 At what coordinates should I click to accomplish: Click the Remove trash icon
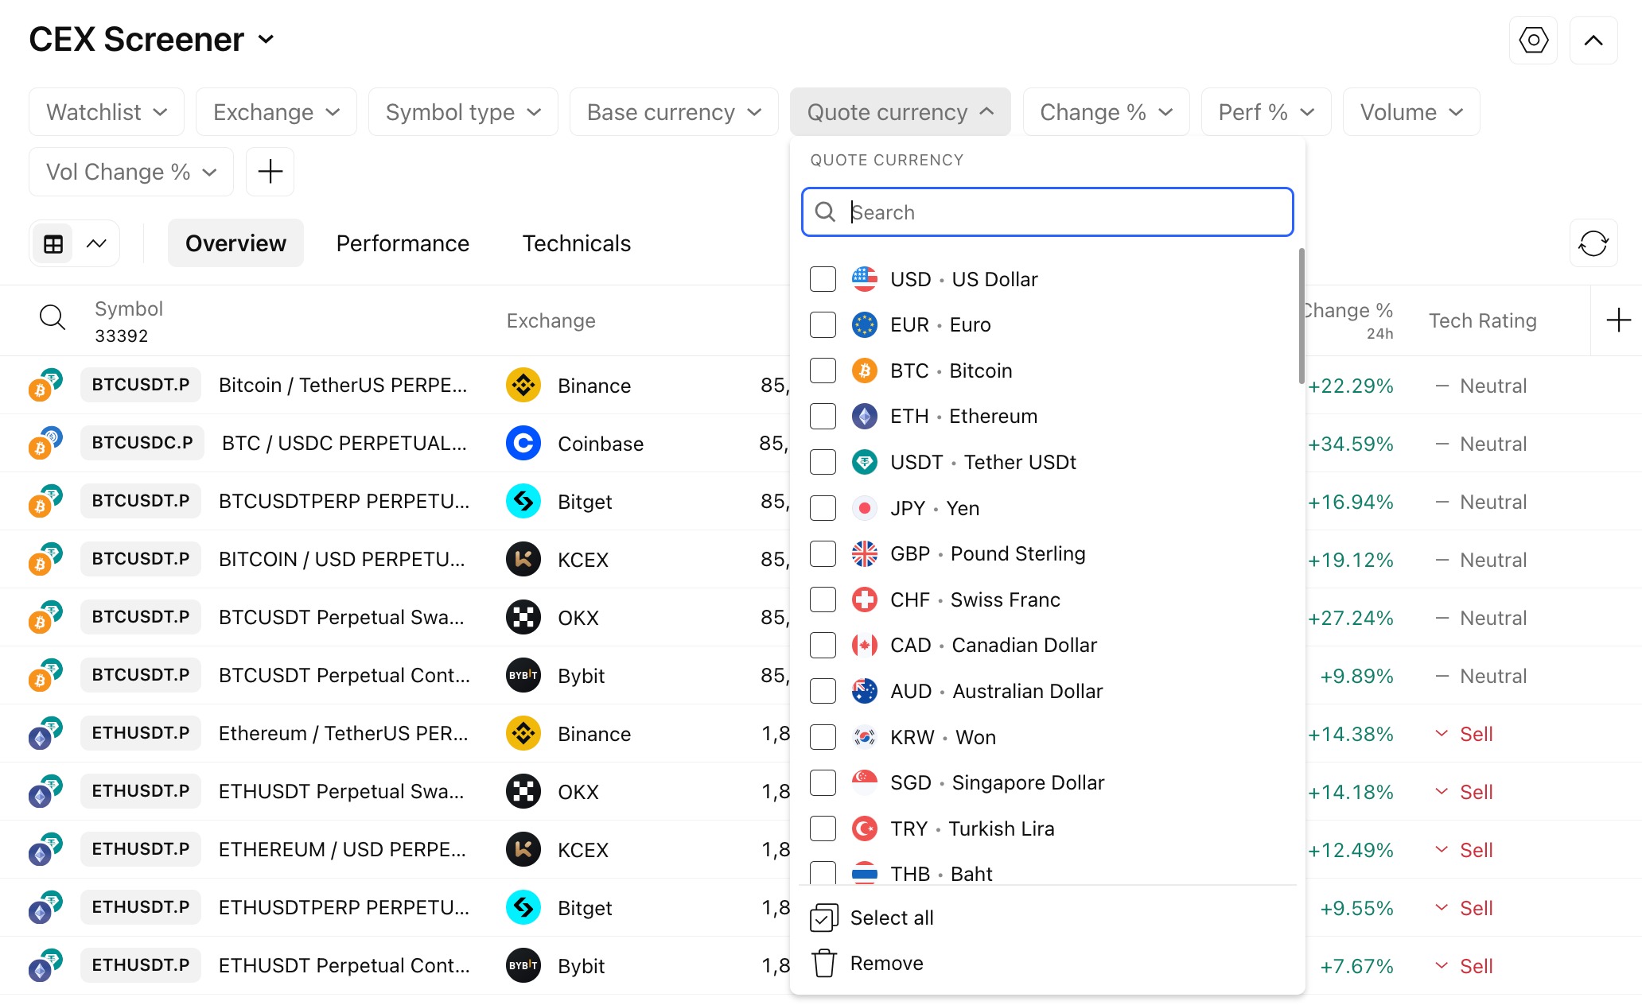(824, 963)
